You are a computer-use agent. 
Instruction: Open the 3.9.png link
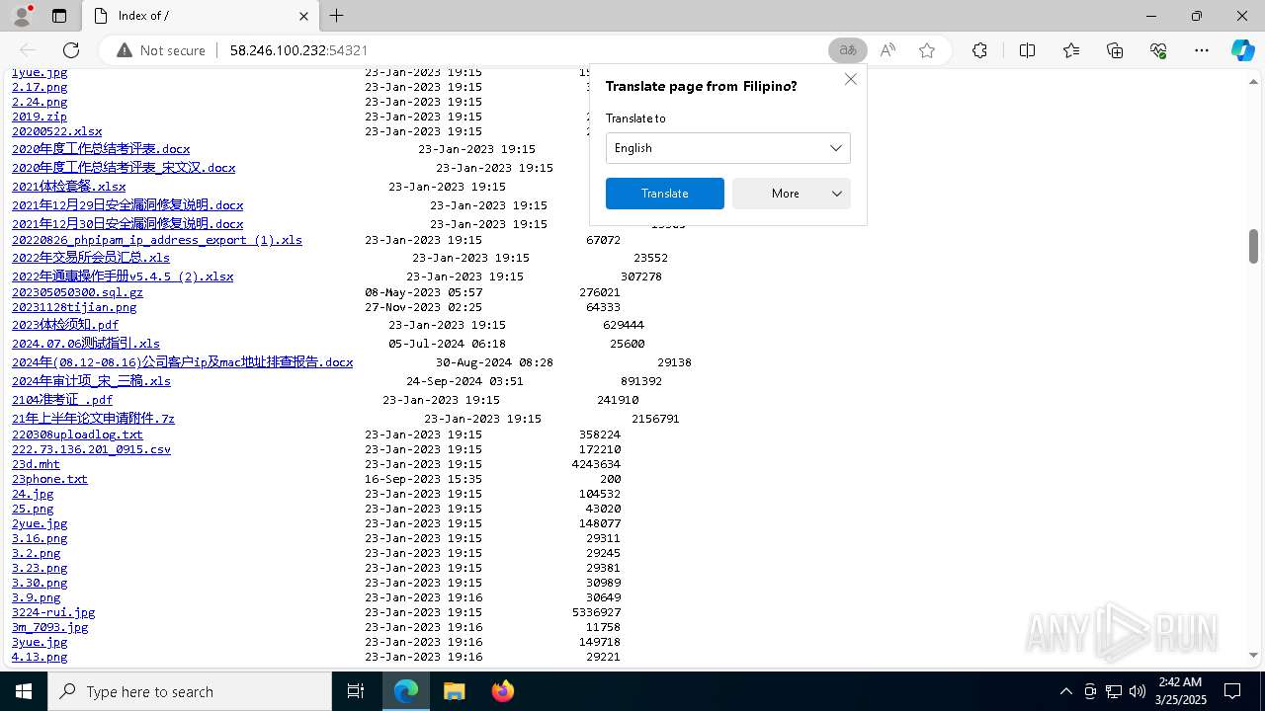coord(37,597)
